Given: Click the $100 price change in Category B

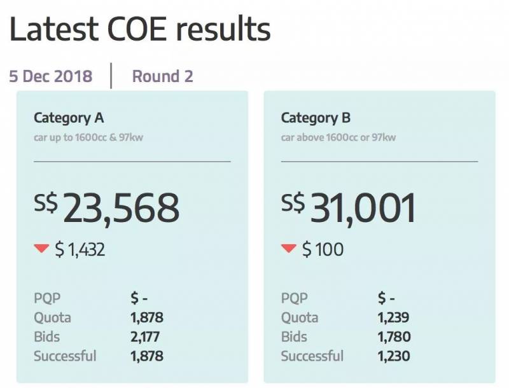Looking at the screenshot, I should [323, 250].
